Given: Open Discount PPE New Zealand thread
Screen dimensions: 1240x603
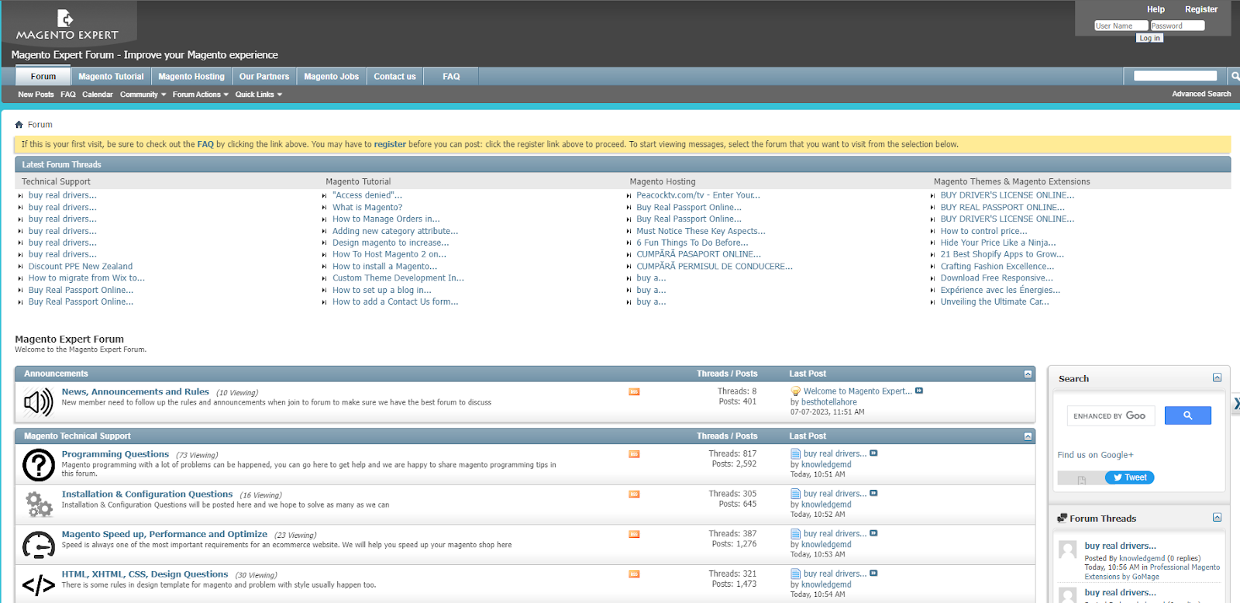Looking at the screenshot, I should [81, 267].
